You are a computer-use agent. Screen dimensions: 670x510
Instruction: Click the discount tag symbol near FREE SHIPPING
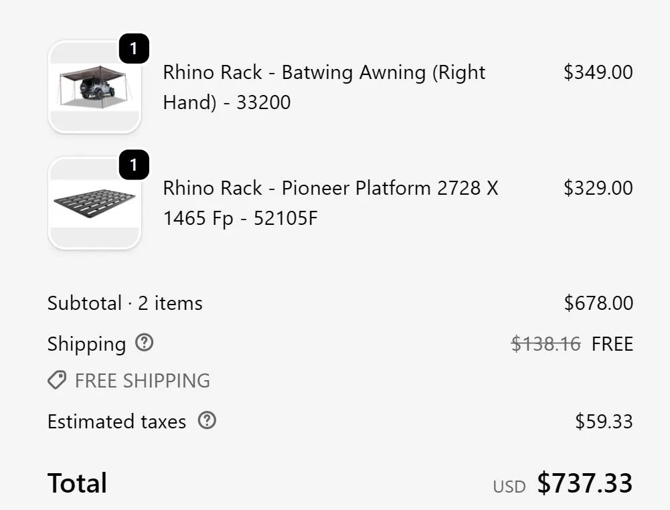(56, 380)
